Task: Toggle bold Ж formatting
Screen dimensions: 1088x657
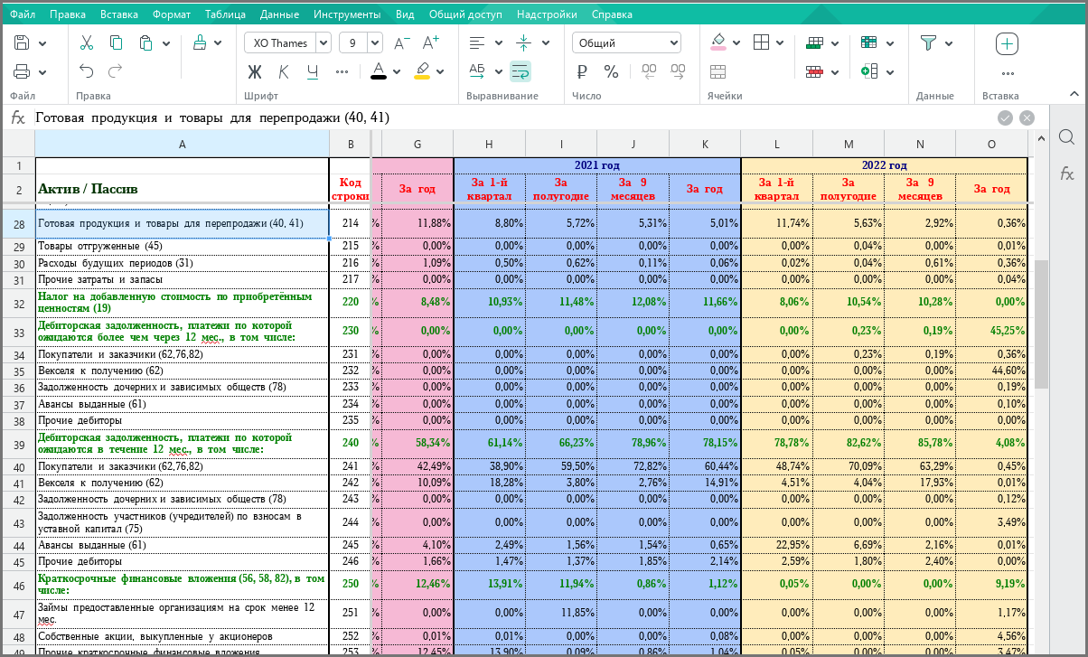Action: pos(255,71)
